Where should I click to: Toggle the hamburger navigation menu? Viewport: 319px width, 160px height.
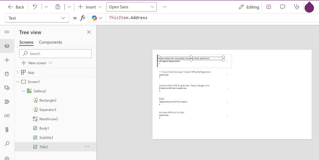pyautogui.click(x=7, y=32)
